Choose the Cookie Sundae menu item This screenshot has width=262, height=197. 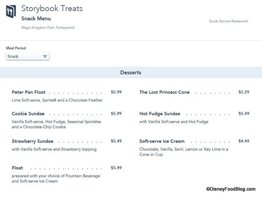(28, 114)
